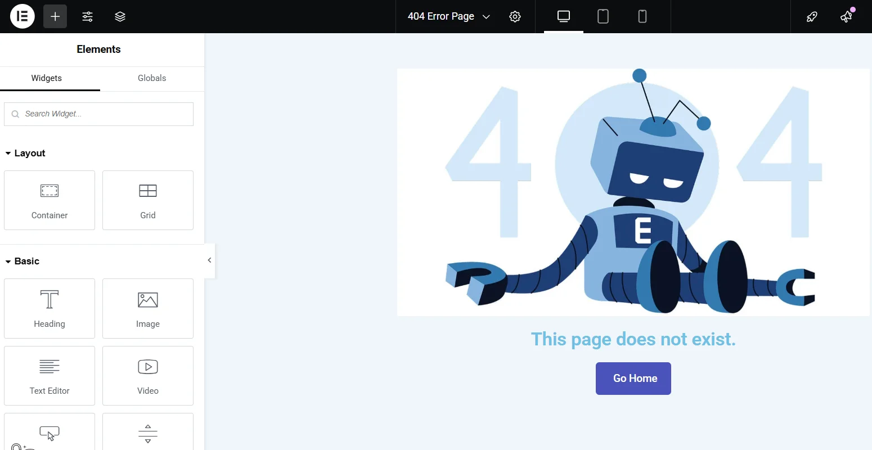
Task: Collapse the Basic section
Action: 23,261
